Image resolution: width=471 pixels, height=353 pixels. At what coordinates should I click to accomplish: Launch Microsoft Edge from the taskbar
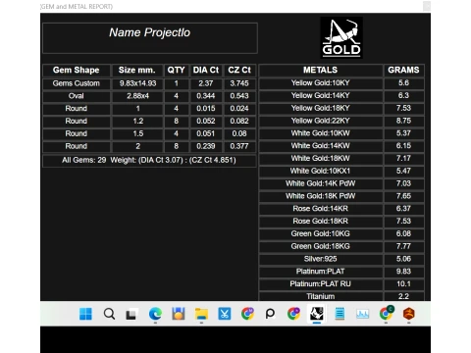coord(155,314)
